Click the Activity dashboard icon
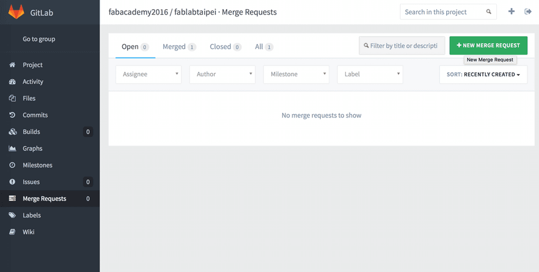The image size is (539, 272). click(x=12, y=81)
